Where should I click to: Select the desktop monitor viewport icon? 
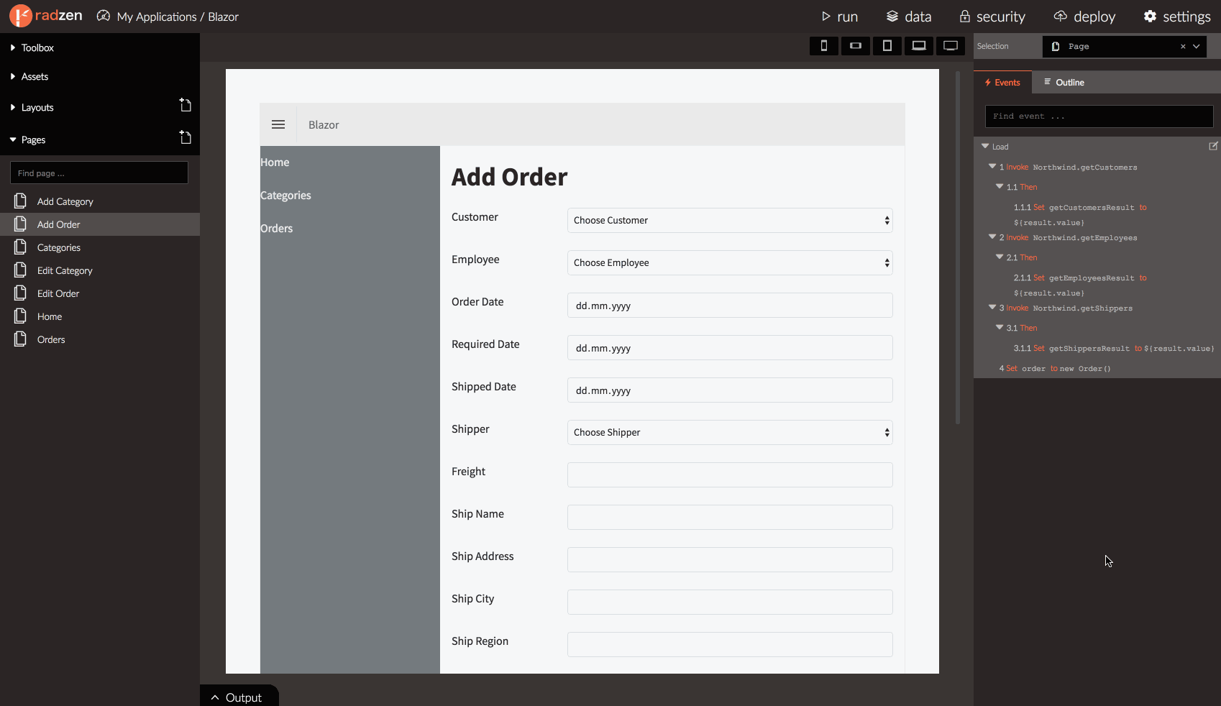tap(951, 46)
